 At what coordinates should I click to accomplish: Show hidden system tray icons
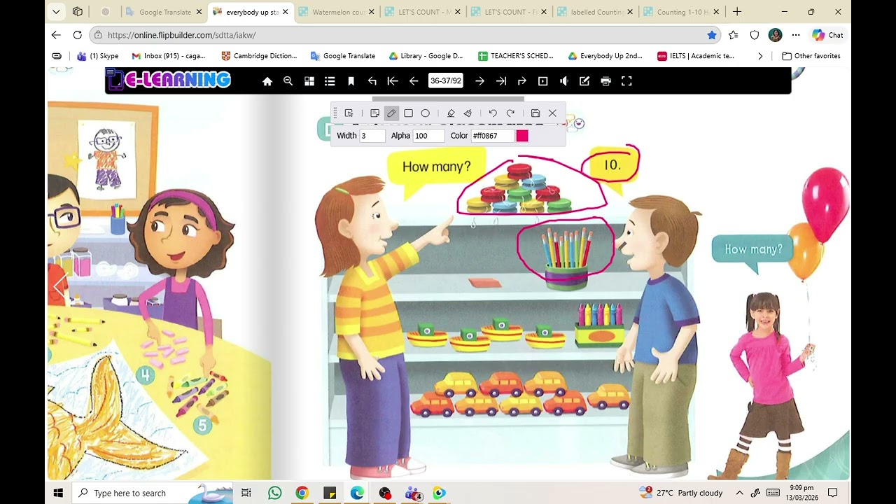click(739, 493)
